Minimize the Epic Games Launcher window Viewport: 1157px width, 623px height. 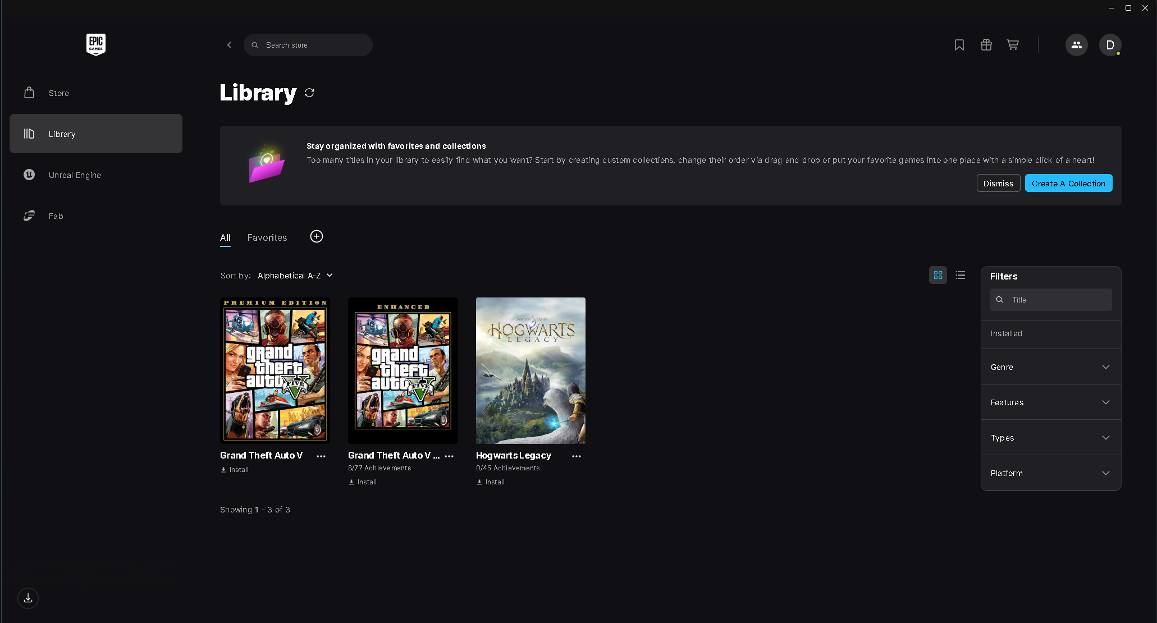coord(1112,8)
